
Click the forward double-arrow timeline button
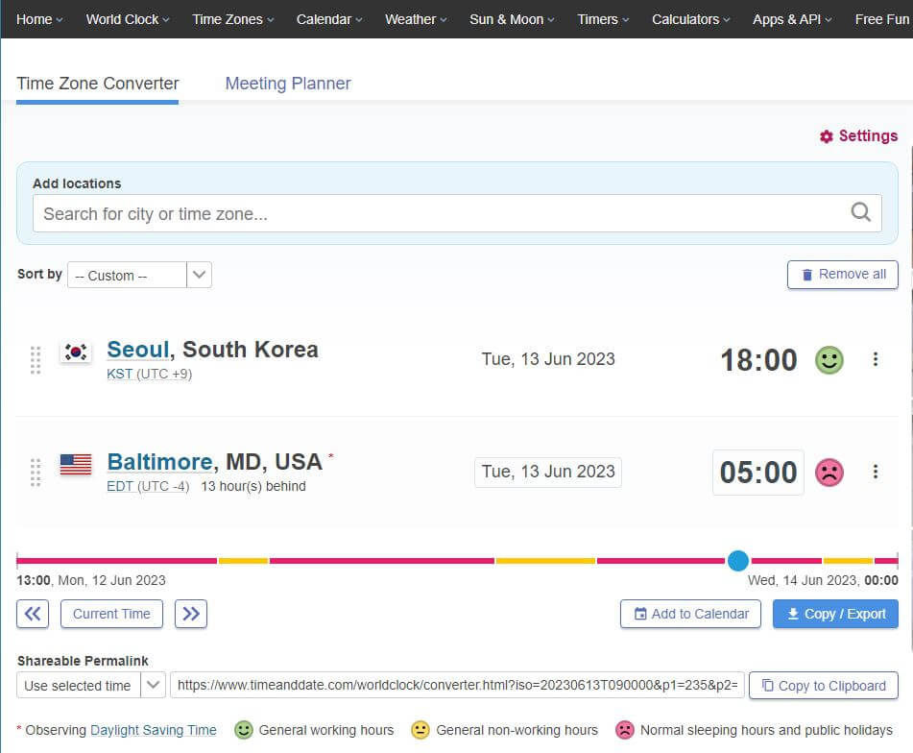190,614
